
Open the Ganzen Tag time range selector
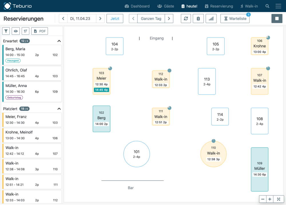[x=151, y=19]
